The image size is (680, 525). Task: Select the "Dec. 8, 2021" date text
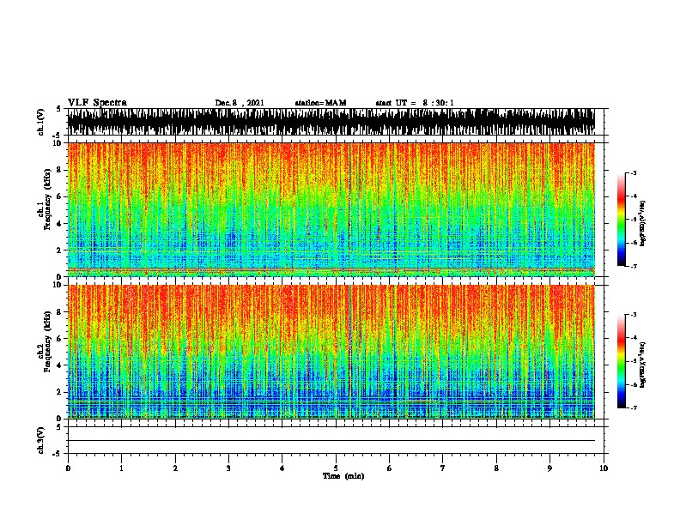240,103
